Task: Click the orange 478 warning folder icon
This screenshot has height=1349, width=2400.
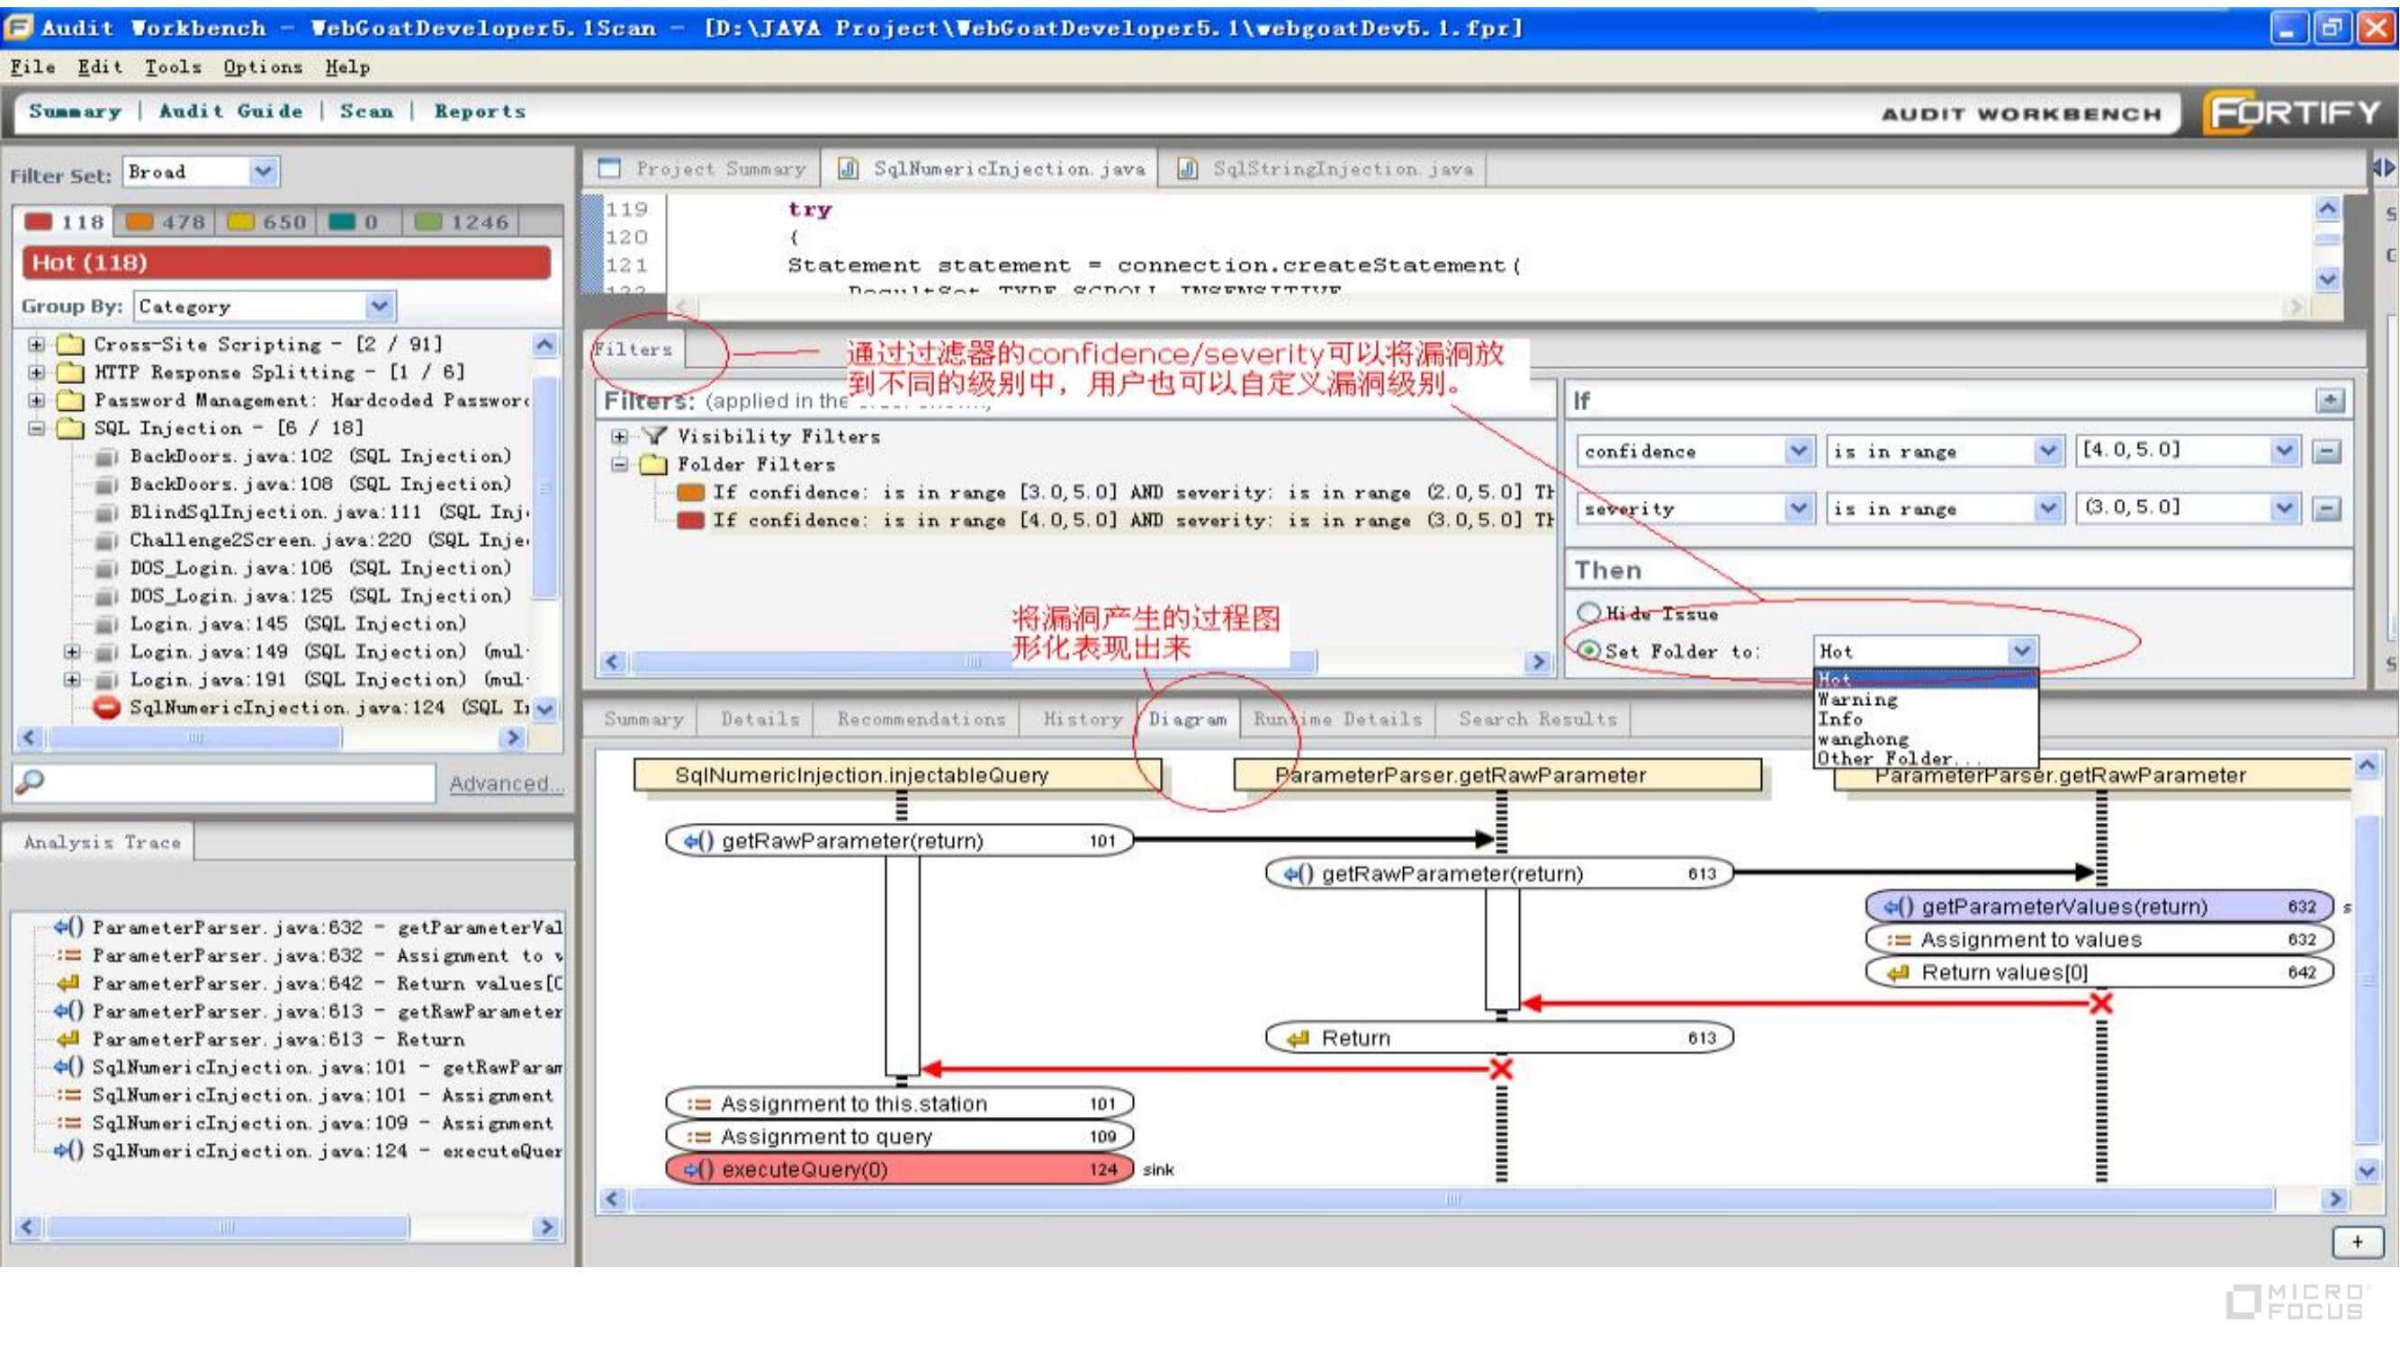Action: (x=139, y=221)
